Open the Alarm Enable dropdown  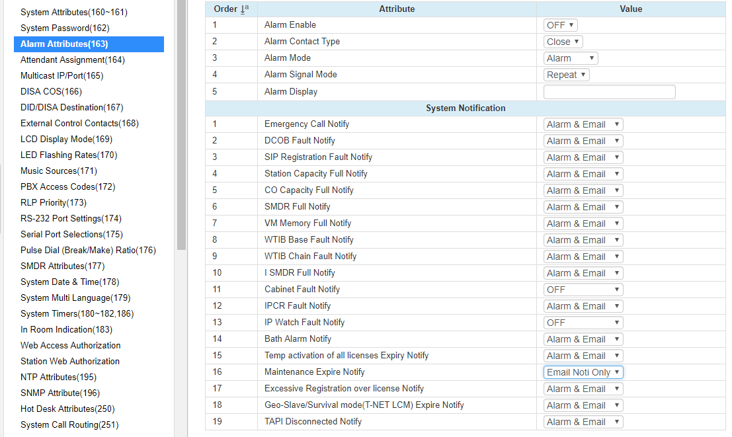561,25
